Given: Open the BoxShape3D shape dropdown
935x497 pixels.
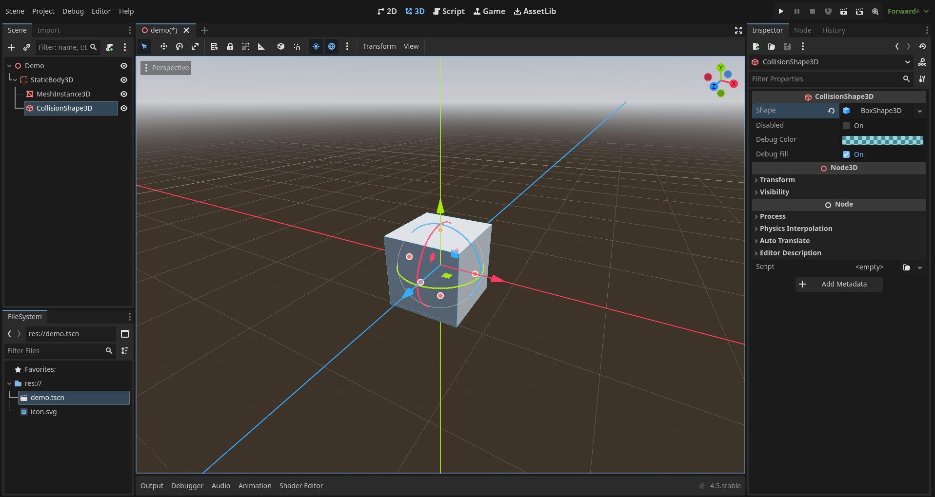Looking at the screenshot, I should pos(882,111).
